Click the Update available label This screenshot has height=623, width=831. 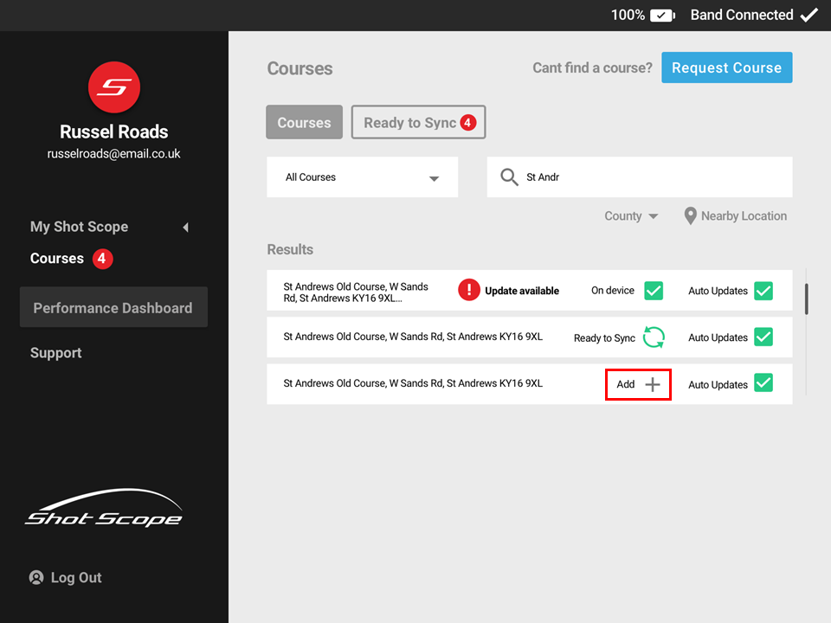click(521, 291)
